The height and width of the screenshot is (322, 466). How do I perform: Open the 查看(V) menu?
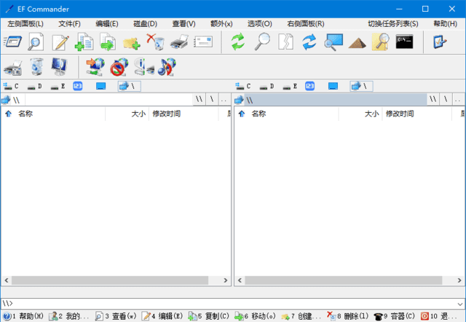point(183,24)
